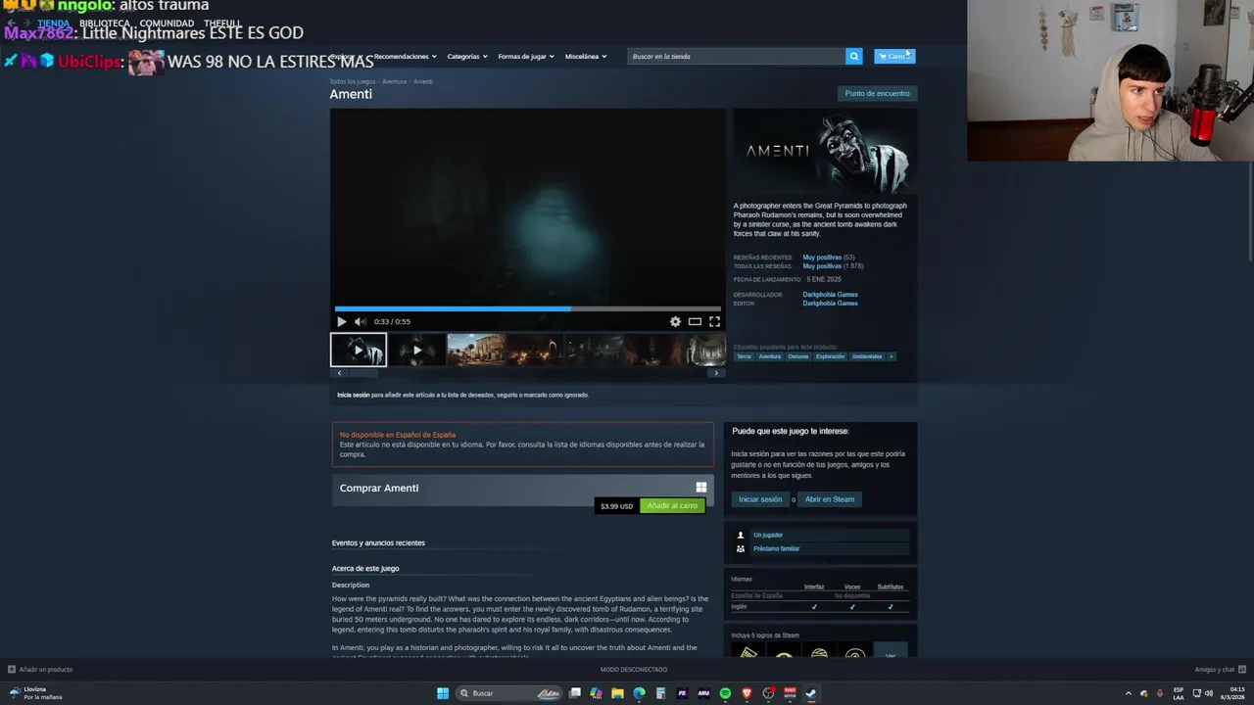This screenshot has width=1254, height=705.
Task: Click the single-player person icon
Action: [741, 535]
